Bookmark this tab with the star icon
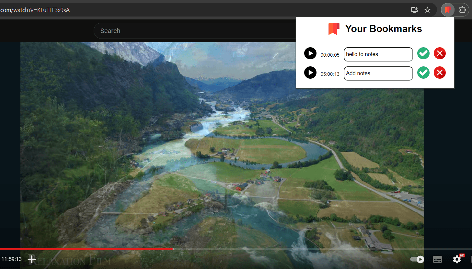Screen dimensions: 472x271 427,10
